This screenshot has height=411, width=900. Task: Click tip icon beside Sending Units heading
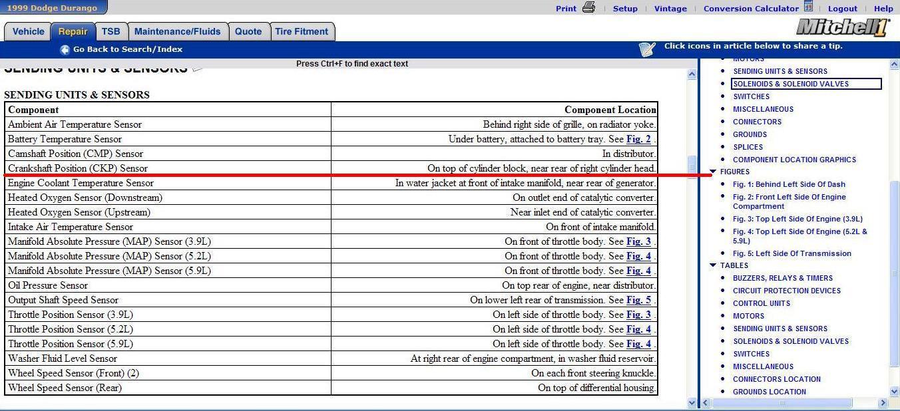click(197, 68)
